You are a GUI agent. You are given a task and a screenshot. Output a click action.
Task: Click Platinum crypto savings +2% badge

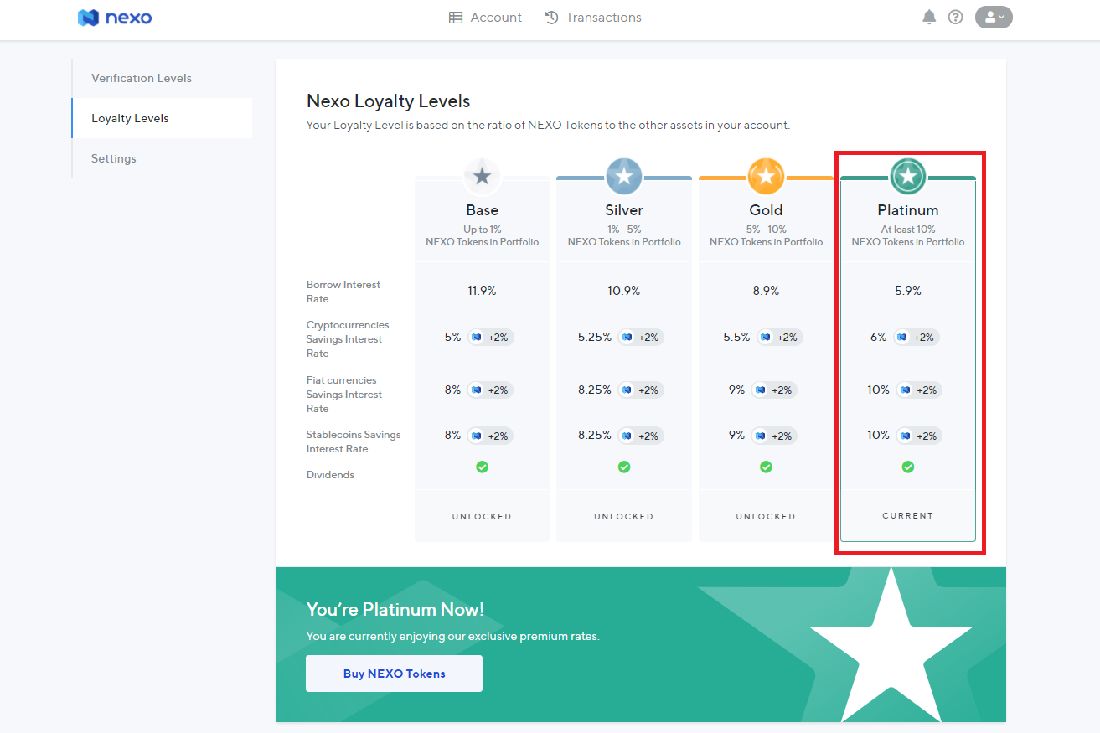click(916, 338)
